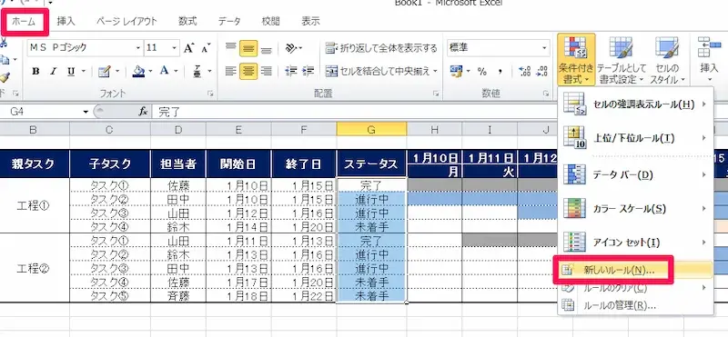Select the ホーム tab
This screenshot has width=728, height=337.
[x=25, y=21]
